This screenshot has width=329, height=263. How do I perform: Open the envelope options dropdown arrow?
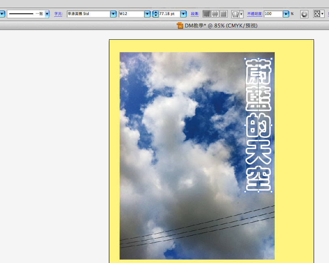tap(241, 14)
